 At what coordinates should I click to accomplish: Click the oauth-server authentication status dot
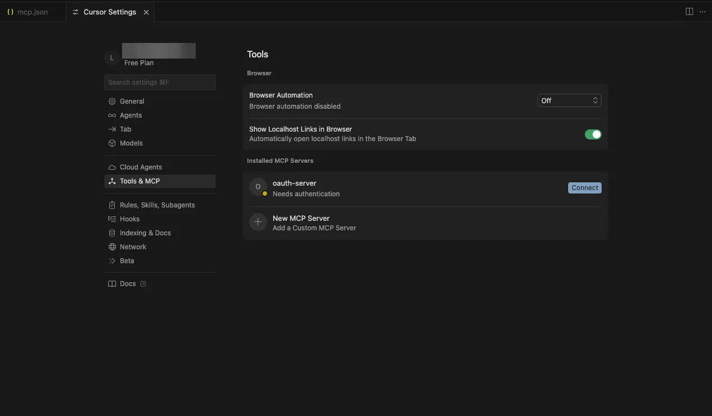click(x=264, y=193)
